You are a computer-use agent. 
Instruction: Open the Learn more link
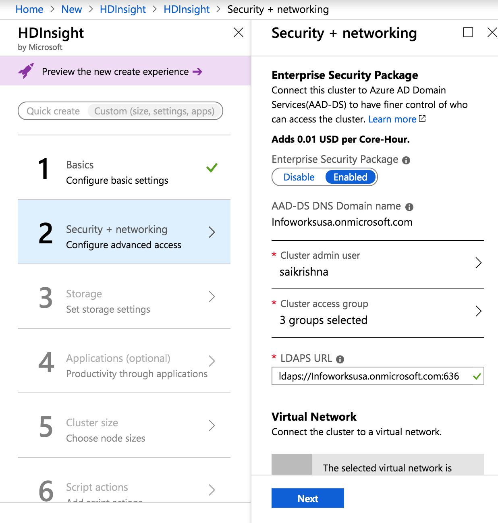(392, 119)
